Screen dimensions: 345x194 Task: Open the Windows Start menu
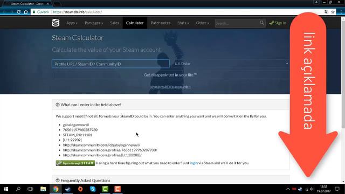pos(6,189)
